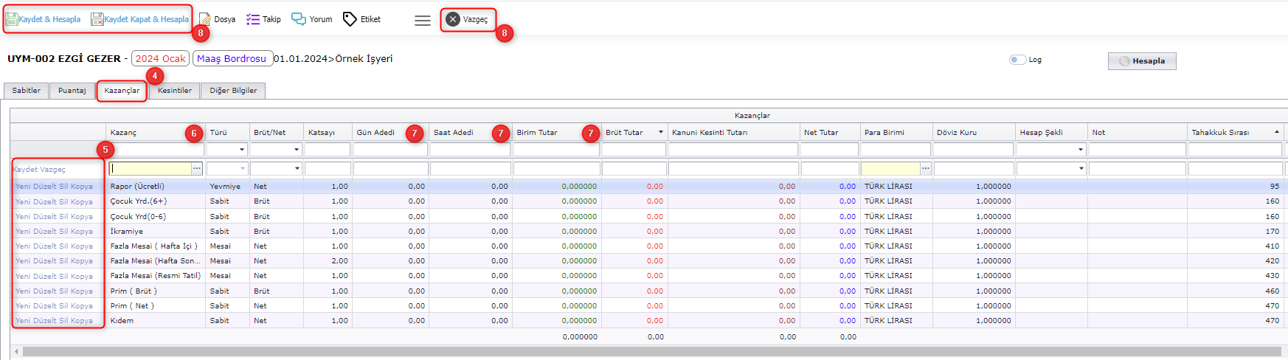The height and width of the screenshot is (360, 1288).
Task: Open the Kazanç lookup ellipsis button
Action: tap(197, 169)
